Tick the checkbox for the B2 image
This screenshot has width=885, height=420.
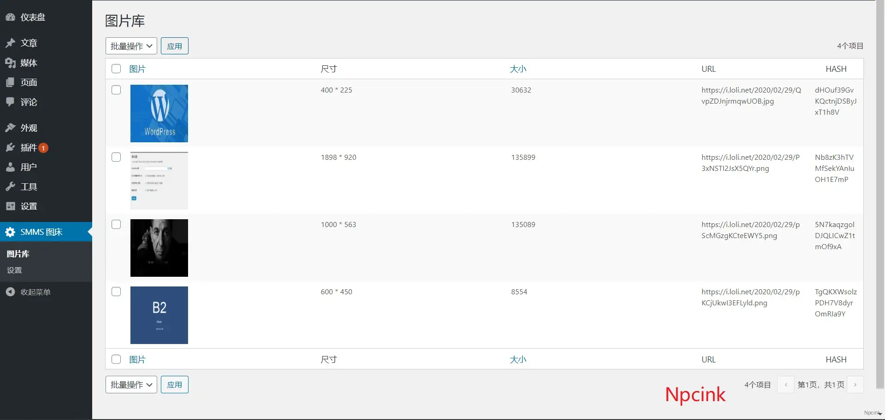116,292
